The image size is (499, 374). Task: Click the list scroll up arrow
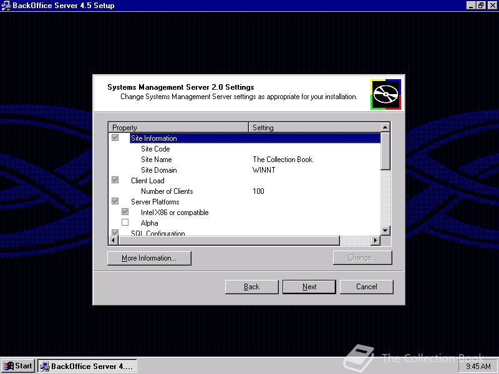coord(385,128)
